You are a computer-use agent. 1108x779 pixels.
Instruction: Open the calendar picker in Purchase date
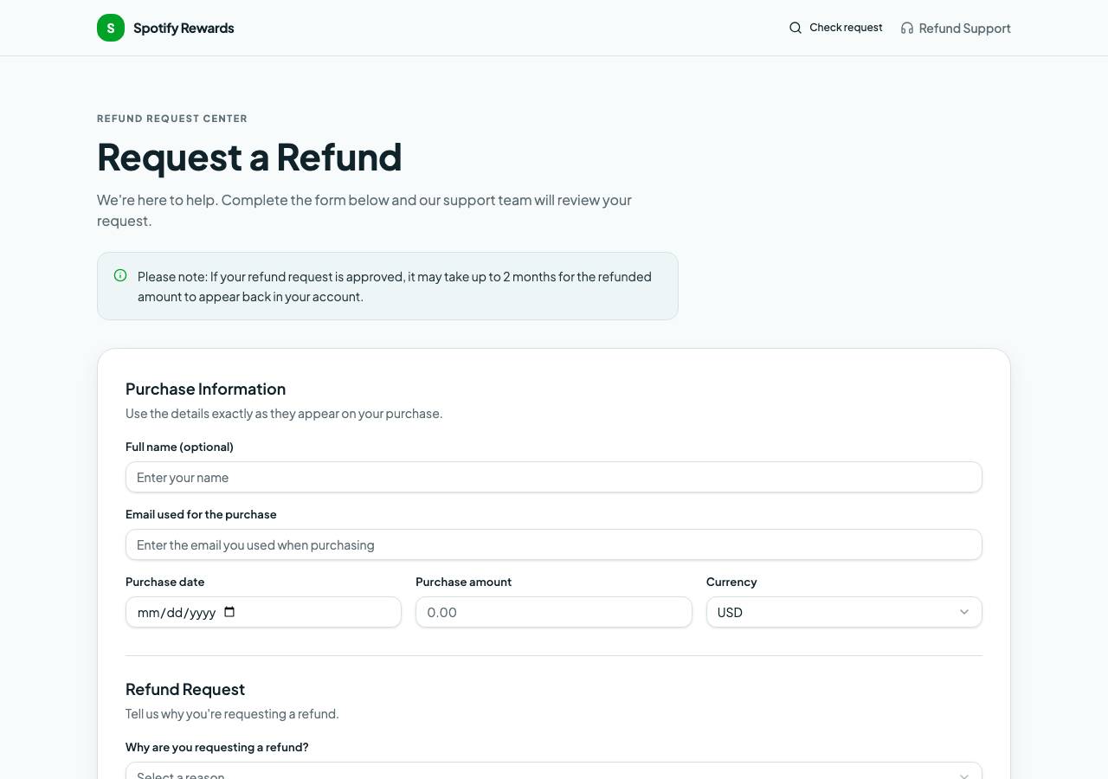229,612
